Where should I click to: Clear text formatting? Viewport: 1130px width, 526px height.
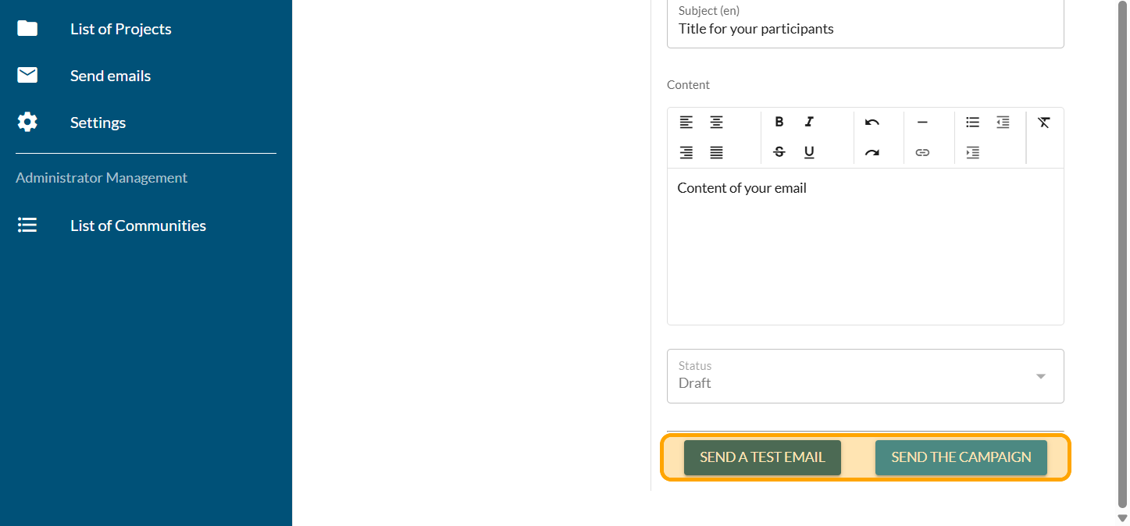[x=1044, y=123]
